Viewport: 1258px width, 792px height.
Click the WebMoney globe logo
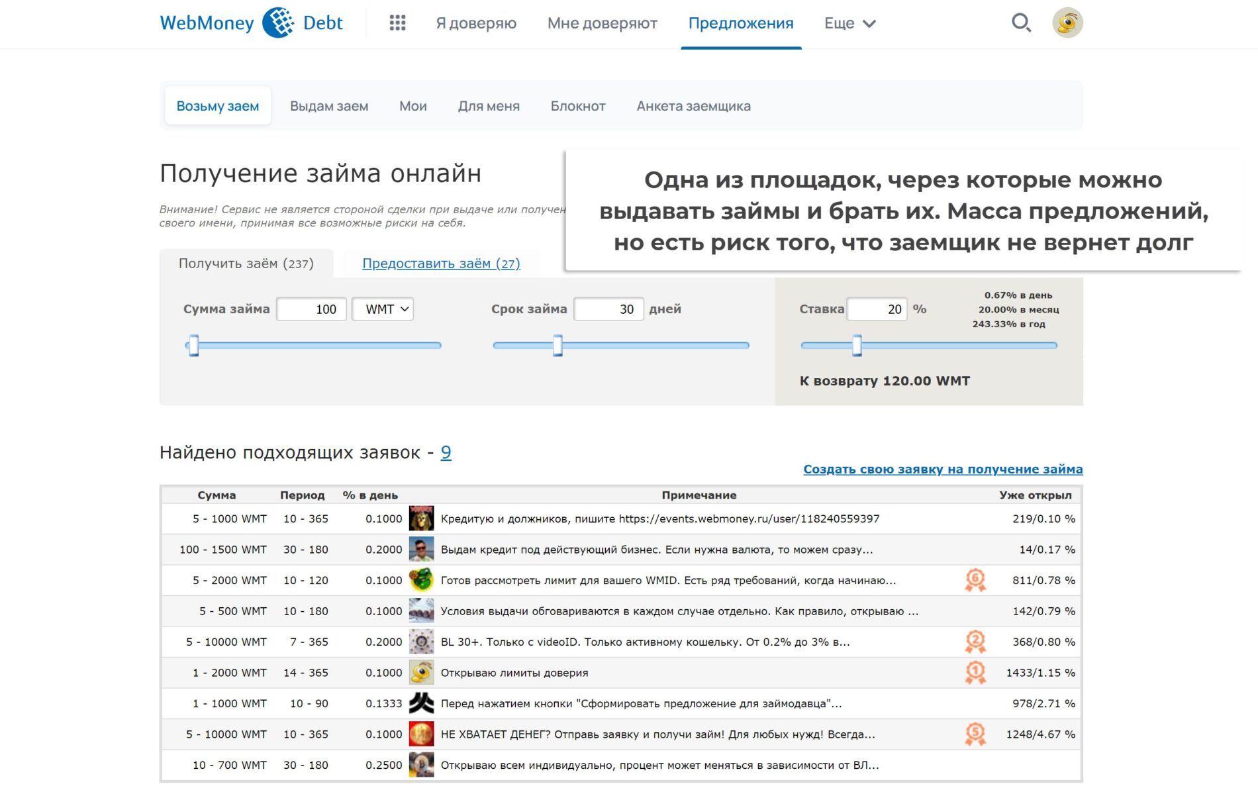click(x=279, y=23)
